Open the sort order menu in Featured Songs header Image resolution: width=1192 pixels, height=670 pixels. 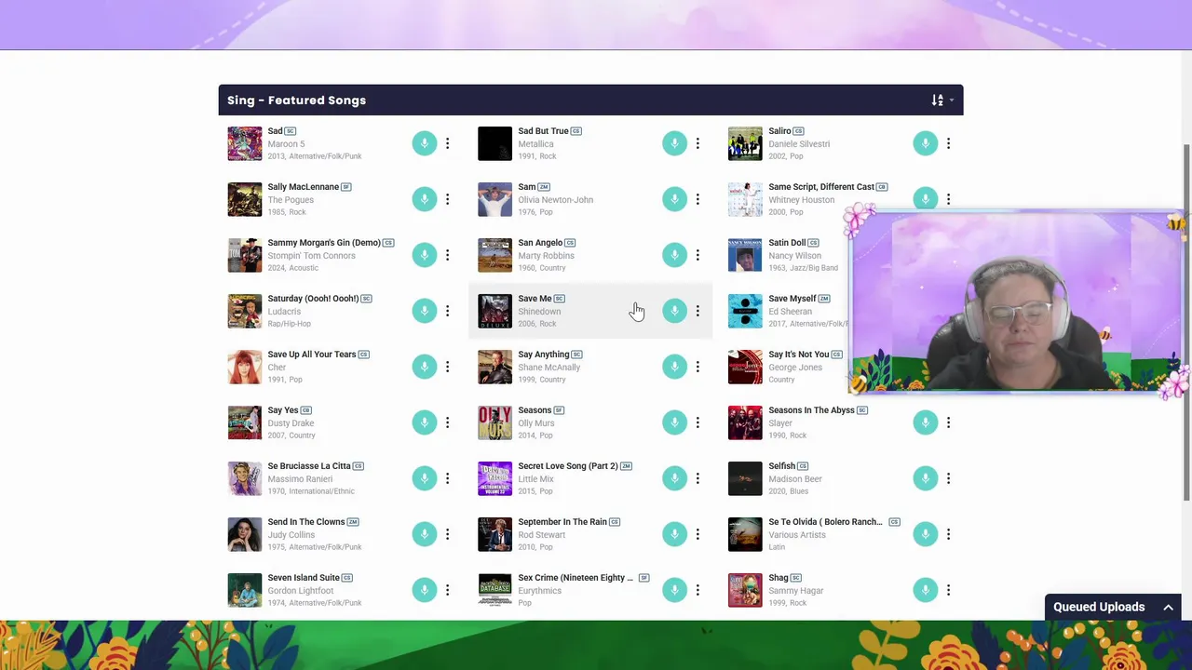point(941,100)
